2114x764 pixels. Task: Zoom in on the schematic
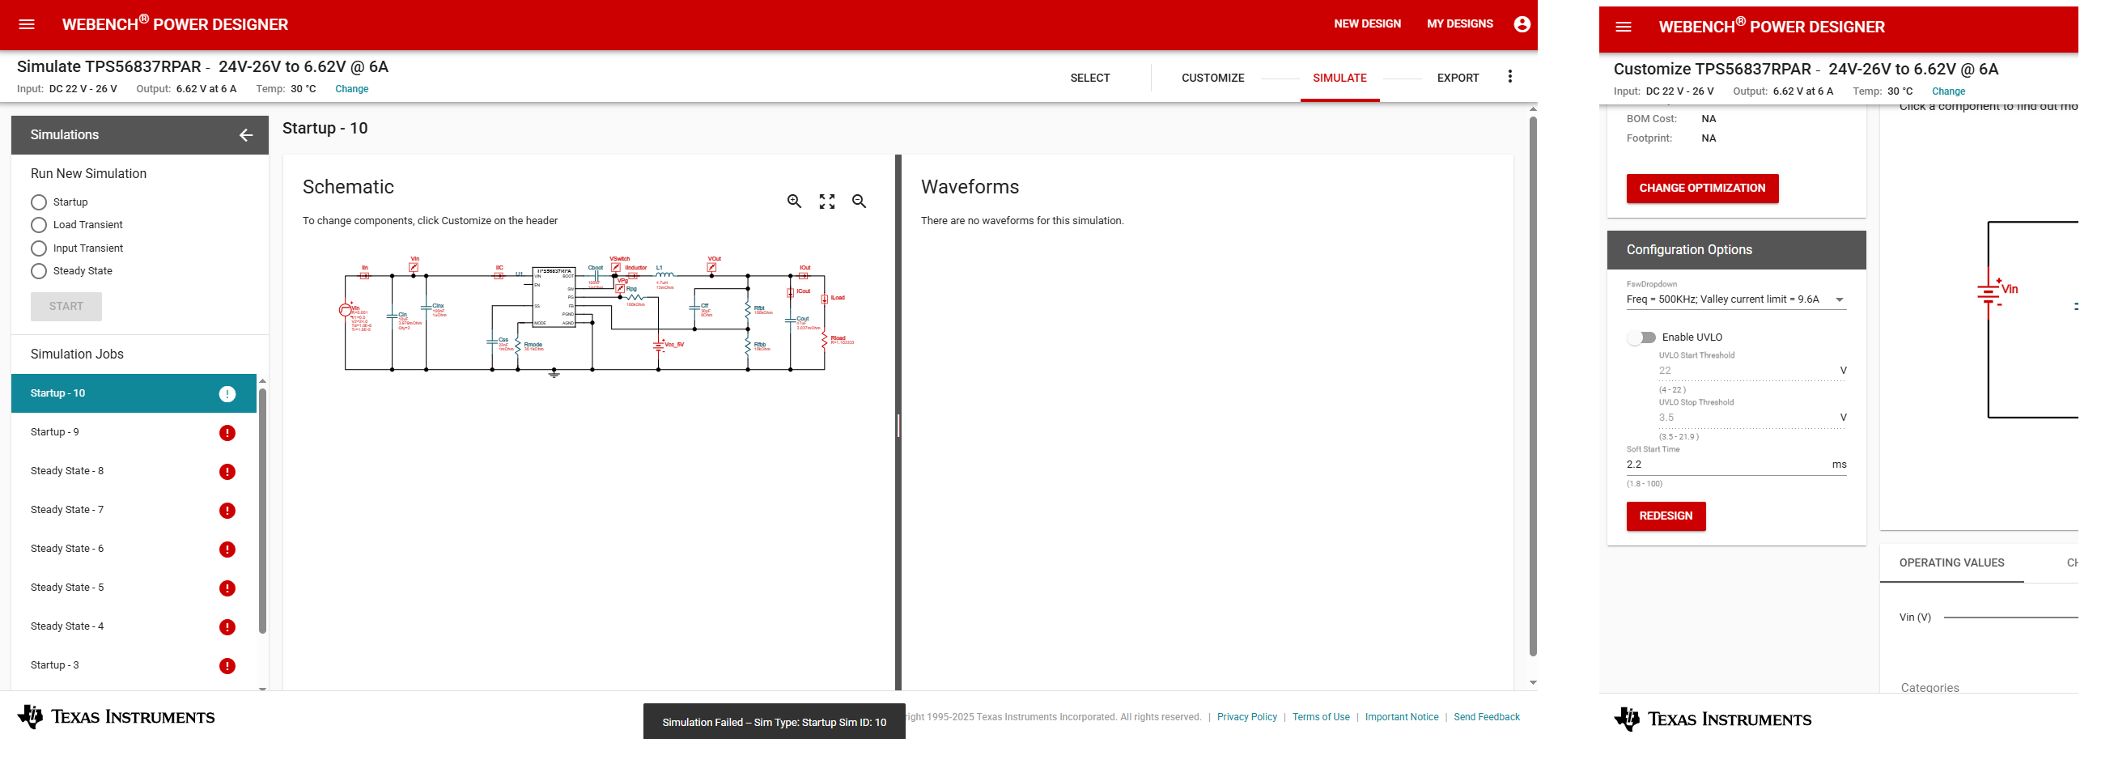point(794,201)
